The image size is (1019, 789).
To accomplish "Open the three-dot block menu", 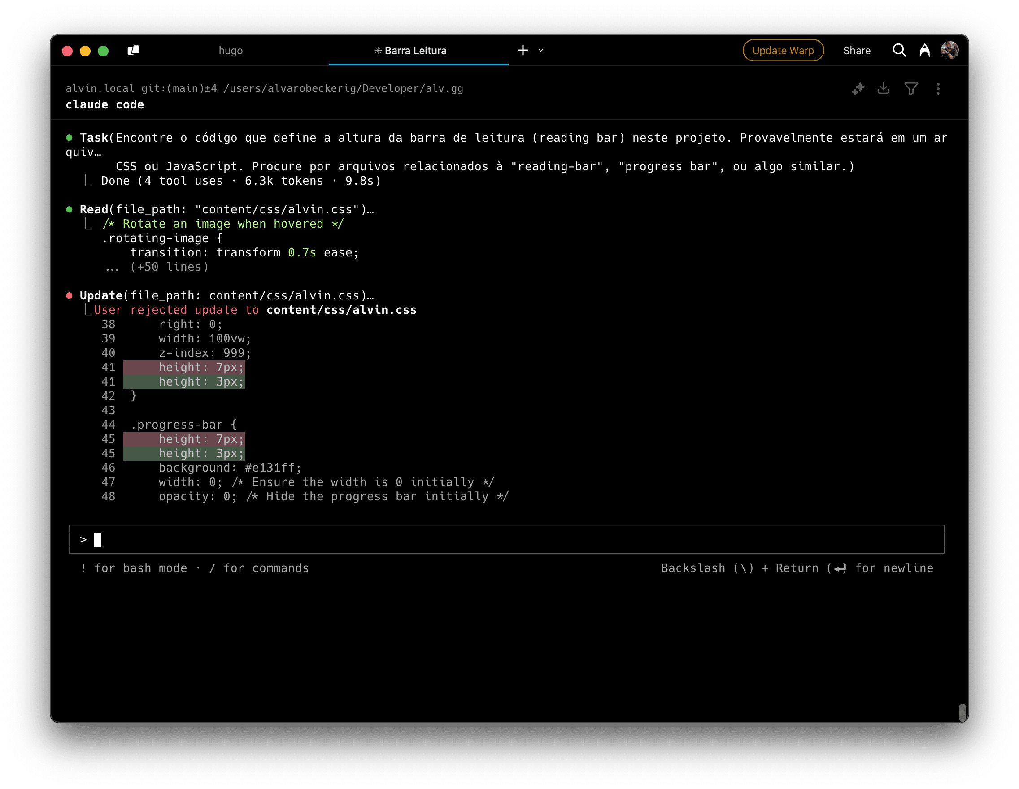I will coord(938,89).
